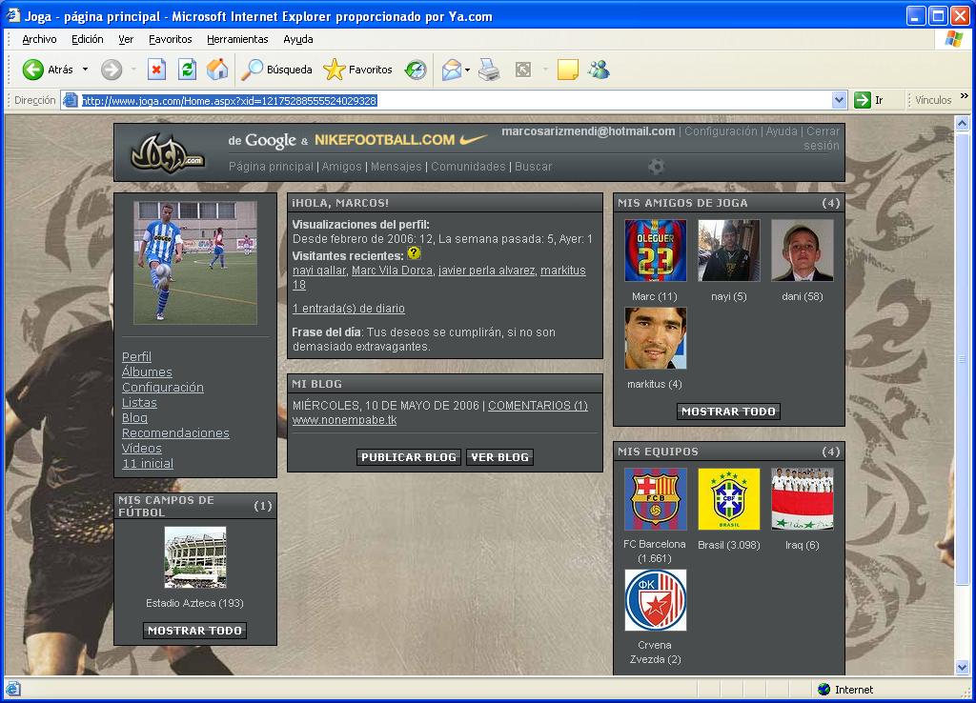976x703 pixels.
Task: Click the yellow note toolbar icon
Action: click(568, 70)
